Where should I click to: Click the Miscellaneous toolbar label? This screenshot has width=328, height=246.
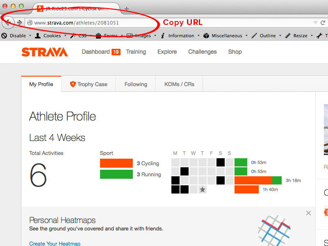point(227,36)
